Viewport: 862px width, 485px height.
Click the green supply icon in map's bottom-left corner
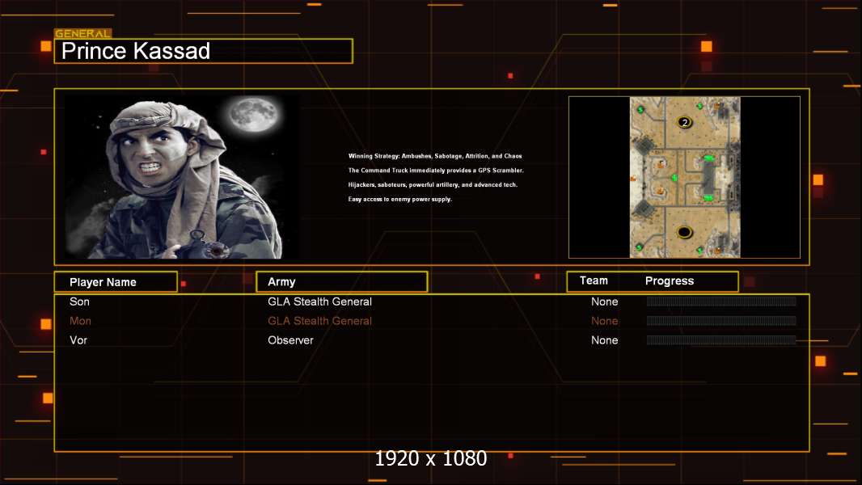639,247
